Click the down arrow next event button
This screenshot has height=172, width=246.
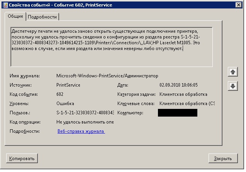tap(233, 86)
